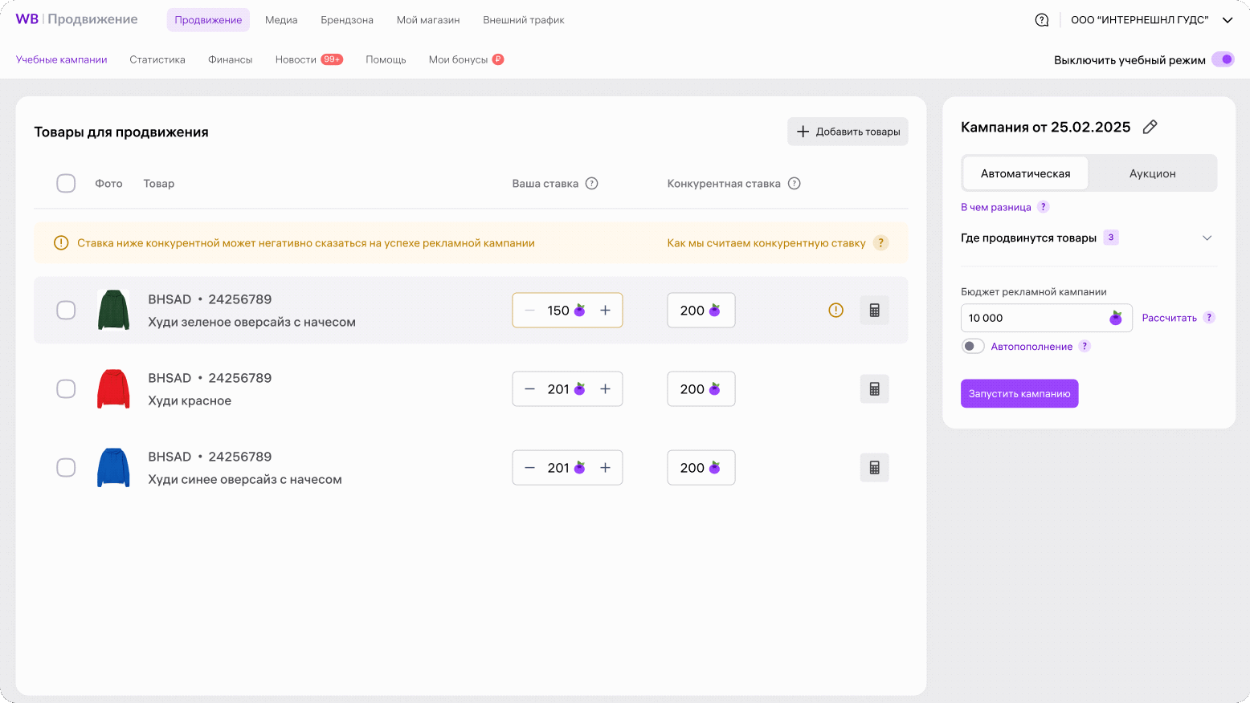Click question badge next to Рассчитать
This screenshot has height=703, width=1250.
point(1209,318)
